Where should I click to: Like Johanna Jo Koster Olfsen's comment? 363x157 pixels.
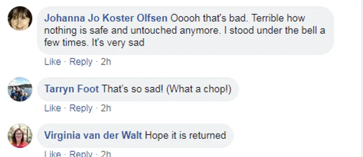tap(52, 62)
